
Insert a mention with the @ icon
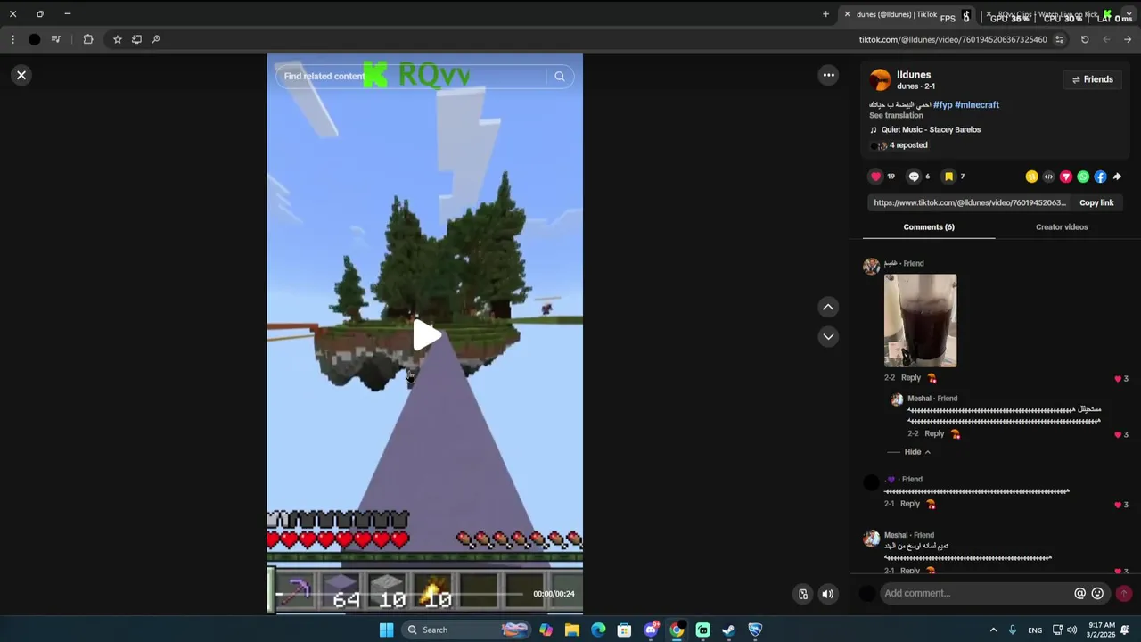(x=1080, y=594)
